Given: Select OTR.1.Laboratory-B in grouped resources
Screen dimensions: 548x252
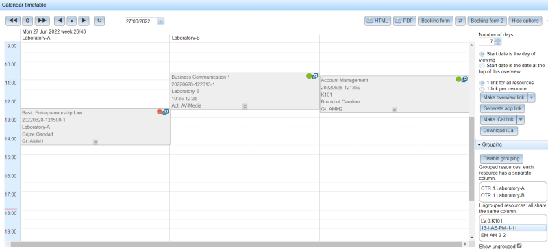Looking at the screenshot, I should 513,195.
